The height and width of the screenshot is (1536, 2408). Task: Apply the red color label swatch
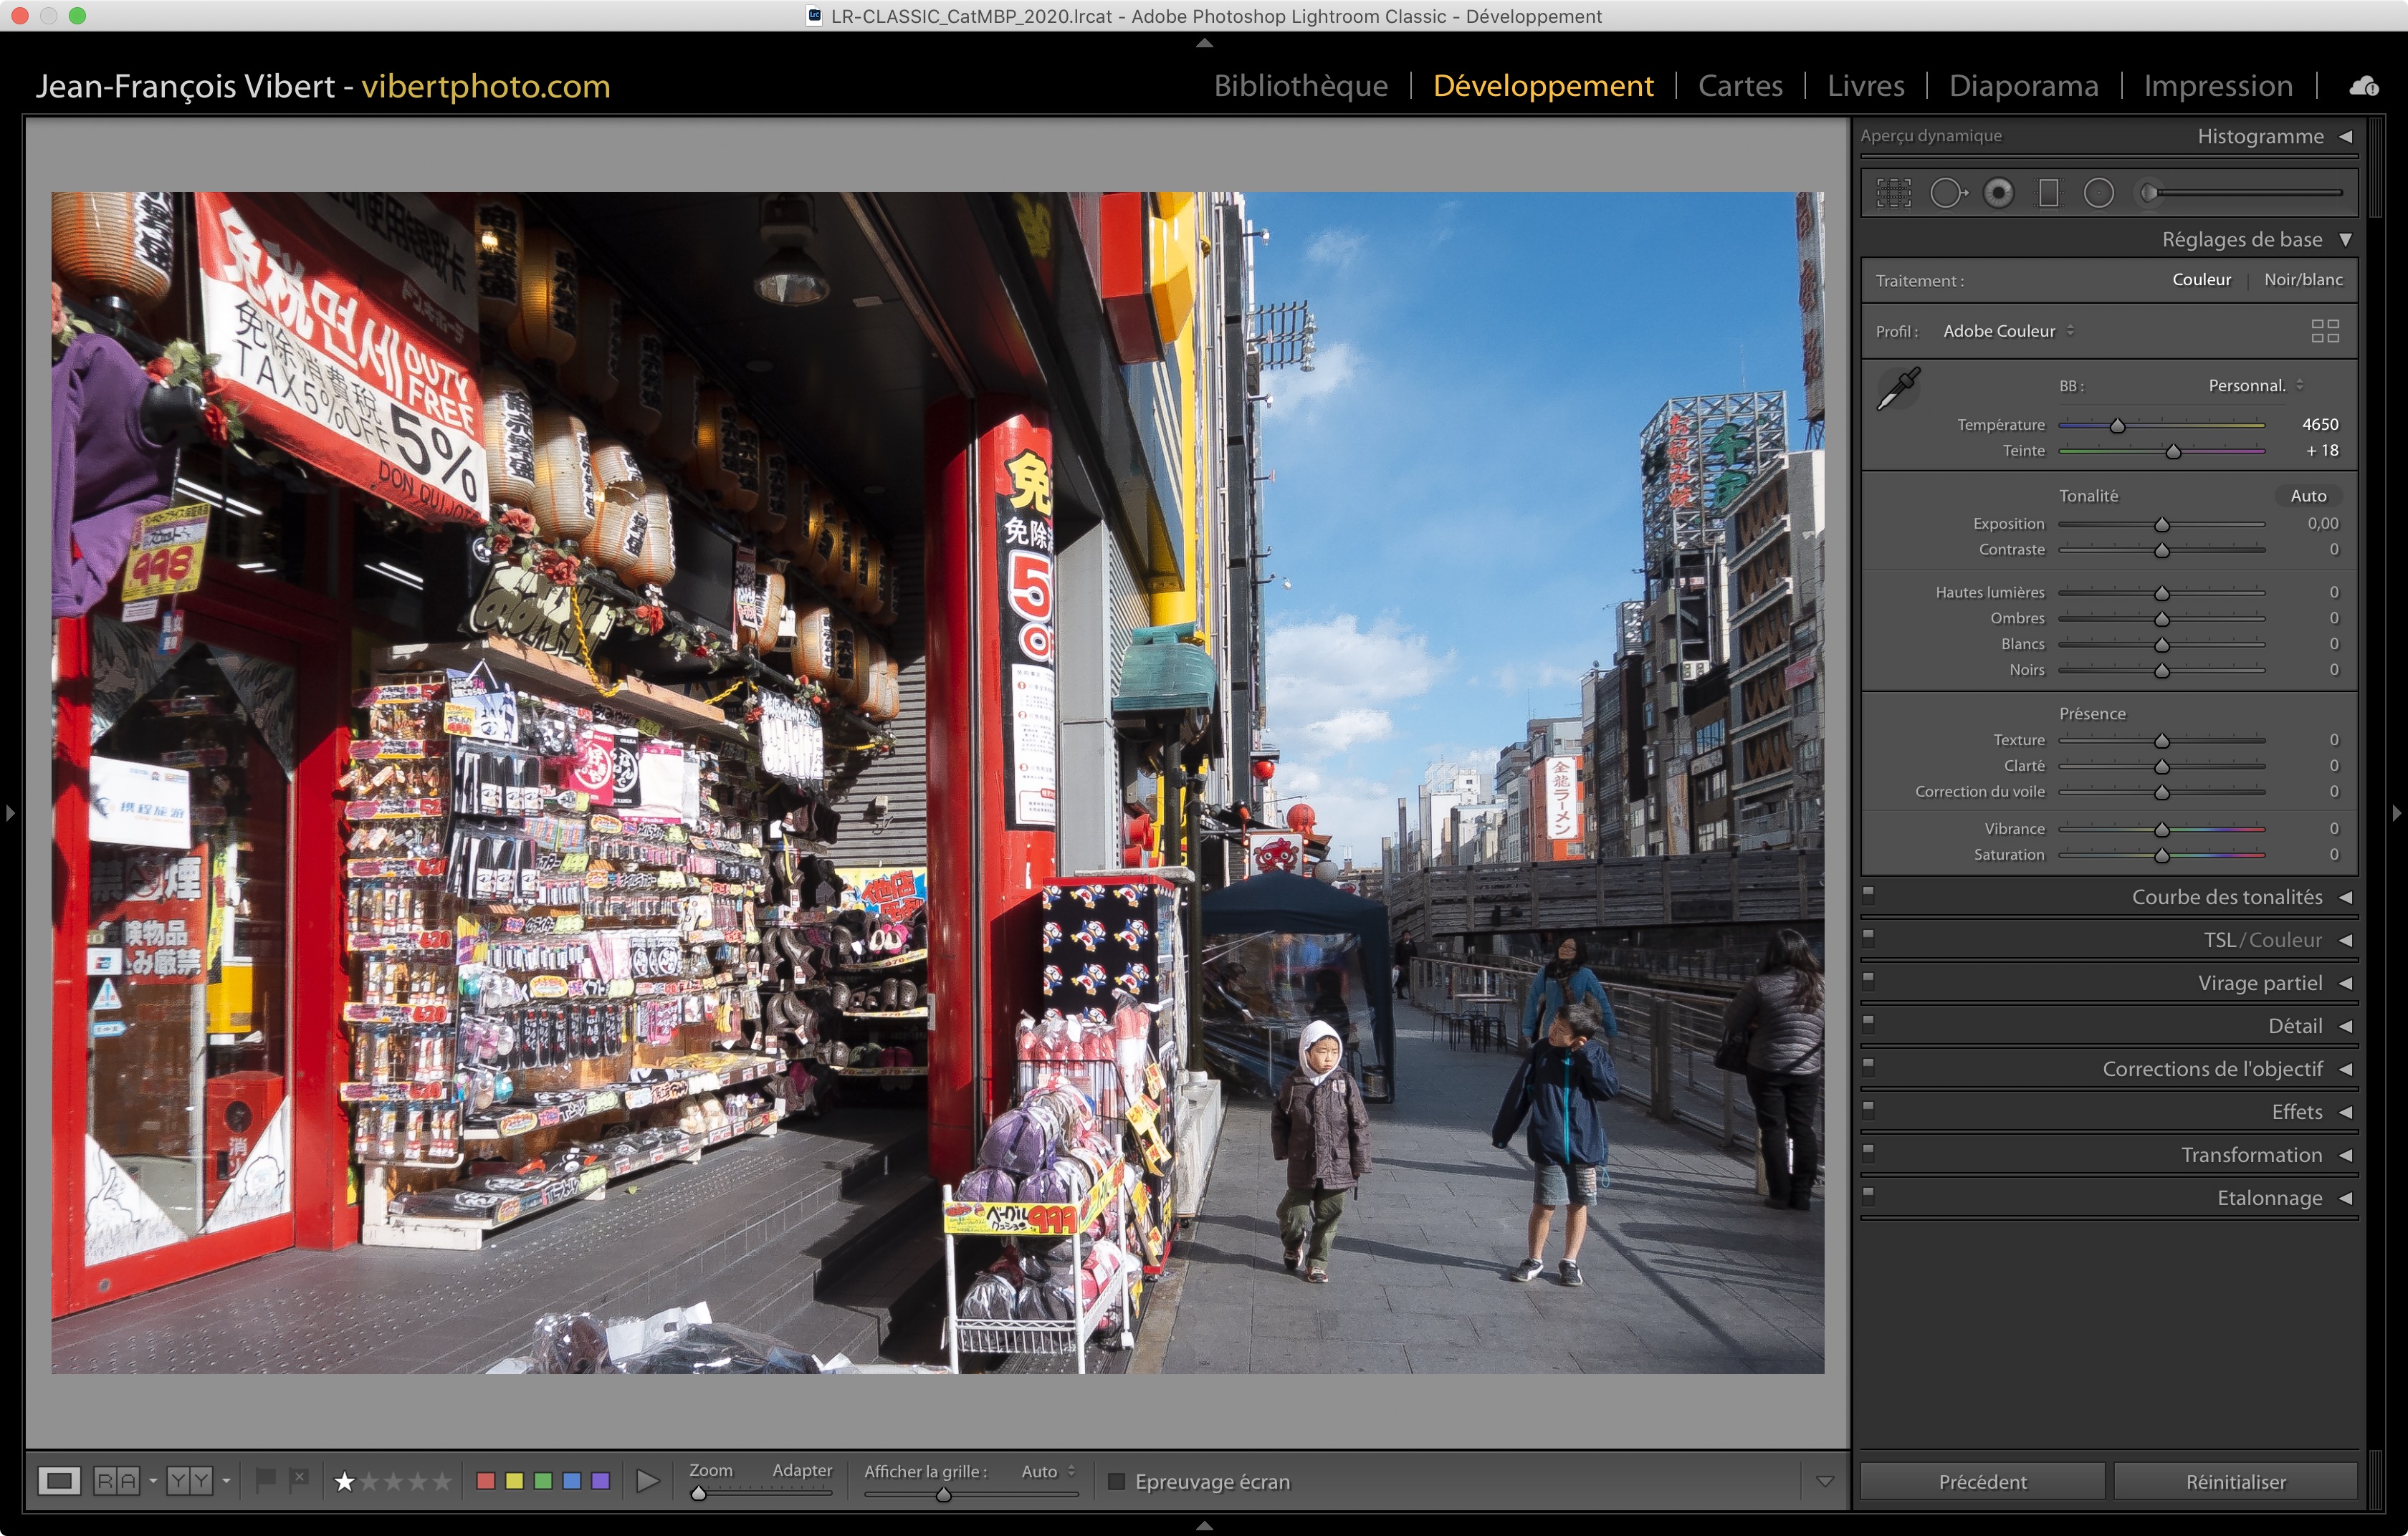(x=486, y=1480)
